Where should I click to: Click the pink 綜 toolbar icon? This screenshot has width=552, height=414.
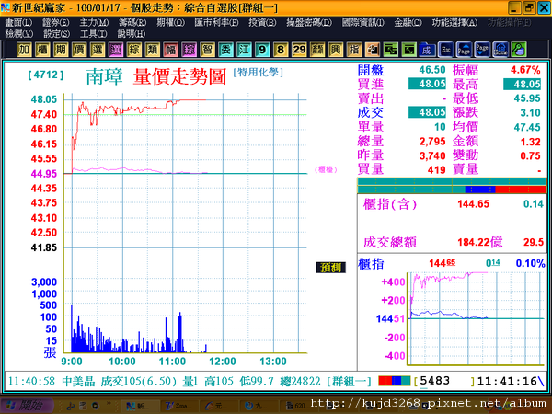pyautogui.click(x=189, y=50)
